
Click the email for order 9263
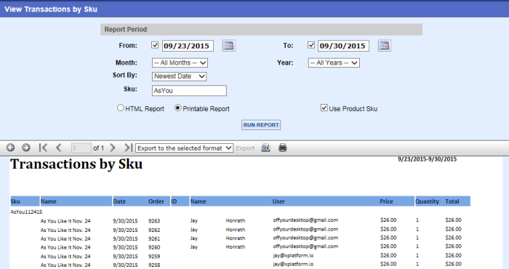click(x=305, y=220)
